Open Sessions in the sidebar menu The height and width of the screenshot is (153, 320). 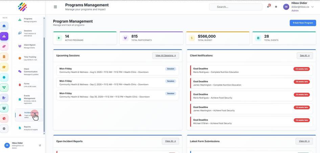click(29, 33)
